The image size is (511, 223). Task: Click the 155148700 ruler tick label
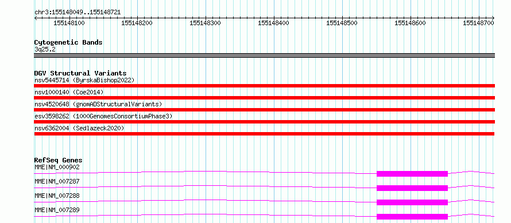478,23
